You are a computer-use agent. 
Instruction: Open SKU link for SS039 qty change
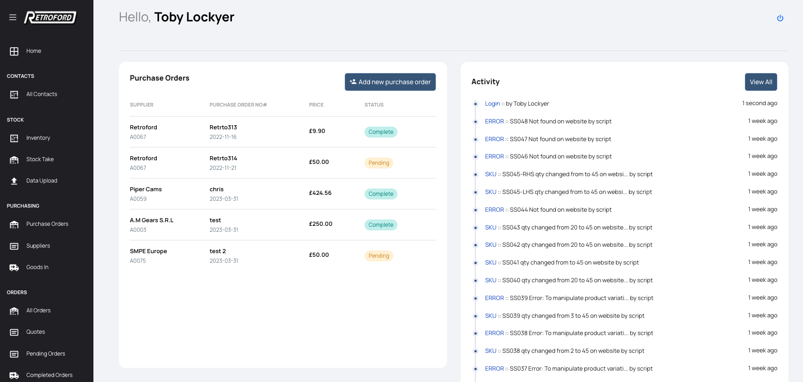[491, 316]
